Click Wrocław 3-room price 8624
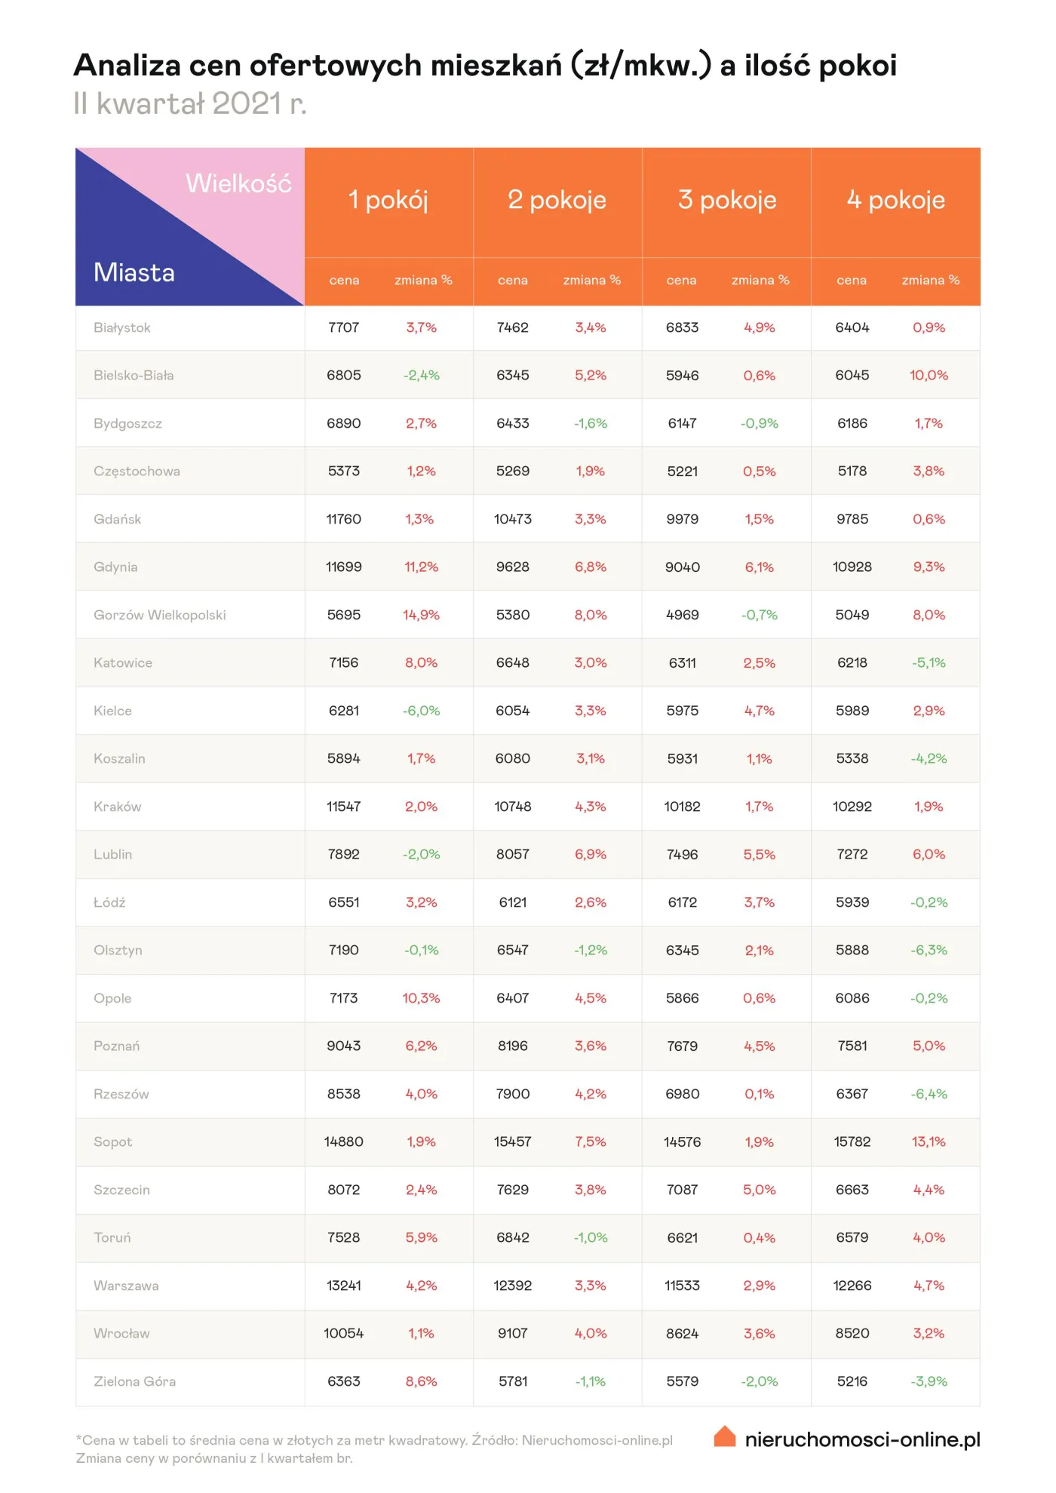Screen dimensions: 1056x1493 click(x=682, y=1333)
